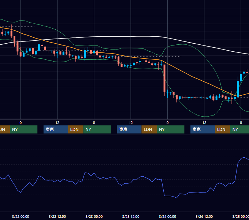
Task: Click the 3/23 00:00 date label
Action: pyautogui.click(x=94, y=216)
